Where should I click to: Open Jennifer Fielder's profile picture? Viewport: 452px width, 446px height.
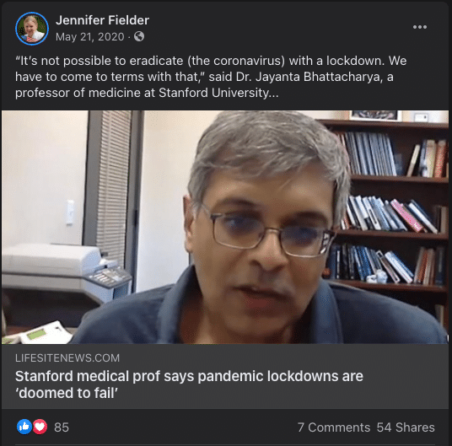coord(32,29)
